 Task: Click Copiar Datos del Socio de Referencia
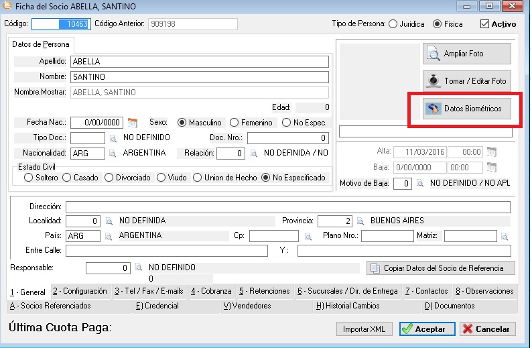coord(440,268)
